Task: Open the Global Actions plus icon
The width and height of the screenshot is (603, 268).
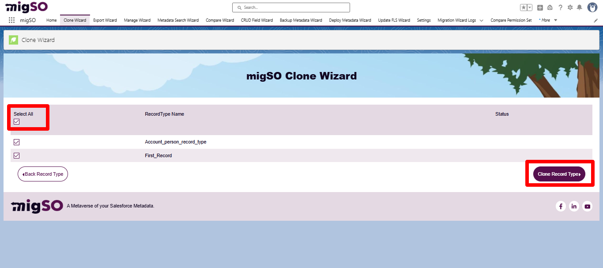Action: click(x=540, y=8)
